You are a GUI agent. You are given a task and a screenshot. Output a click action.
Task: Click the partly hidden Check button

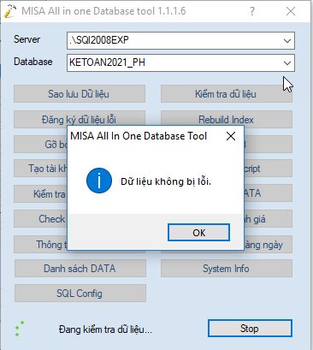(40, 218)
